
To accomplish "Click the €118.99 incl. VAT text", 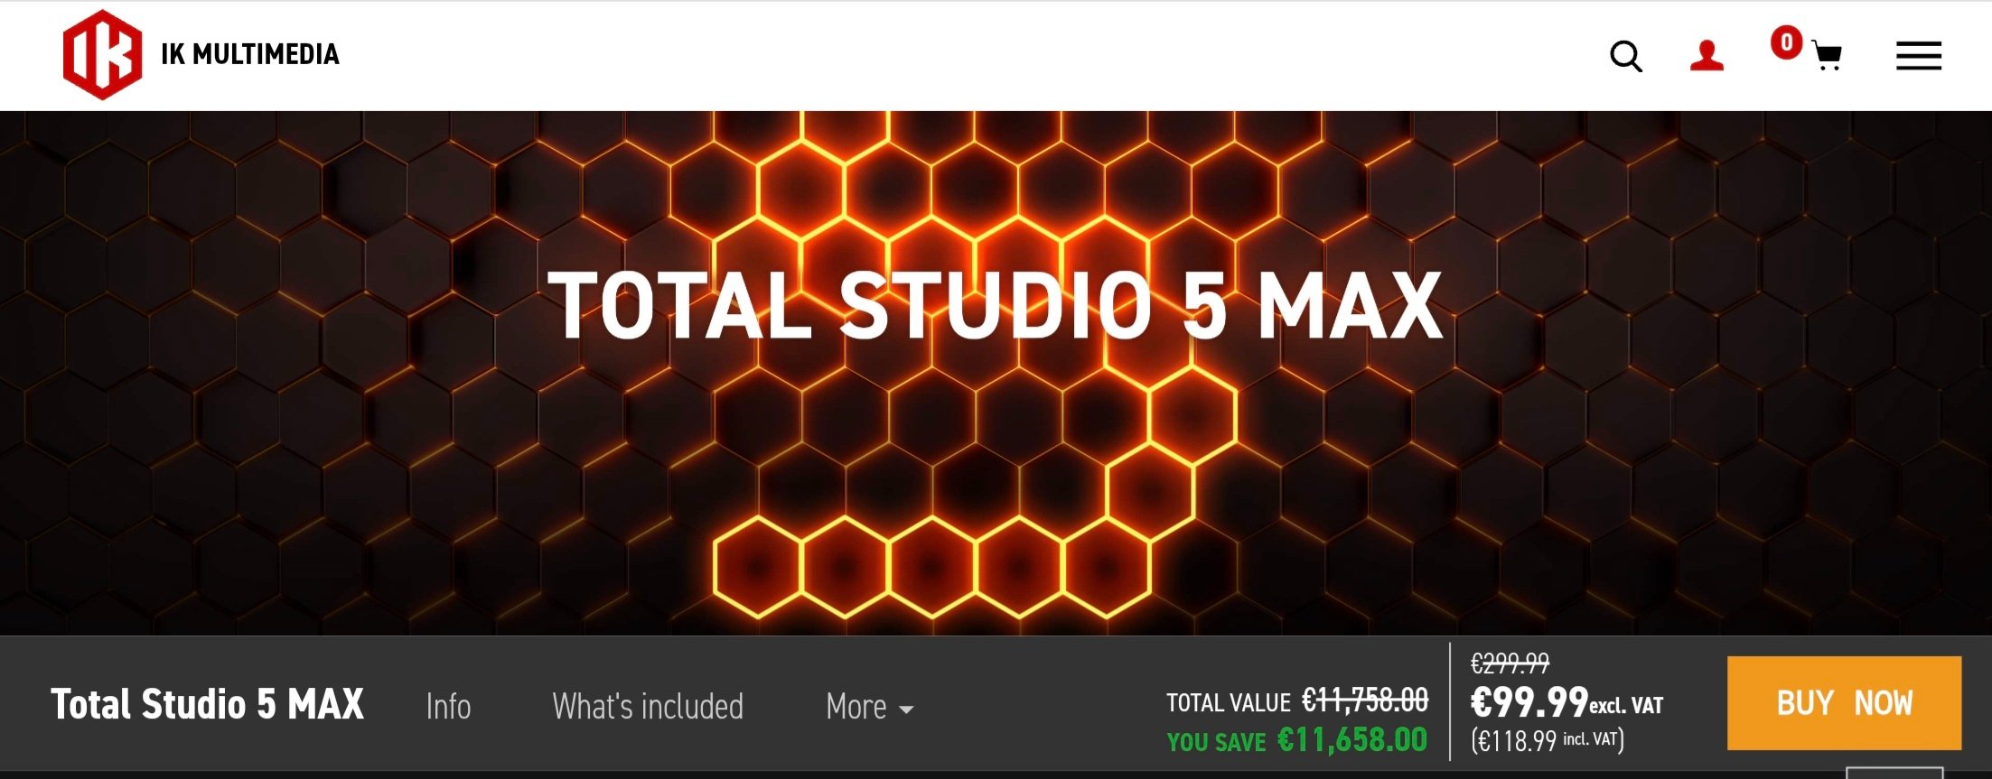I will 1548,740.
